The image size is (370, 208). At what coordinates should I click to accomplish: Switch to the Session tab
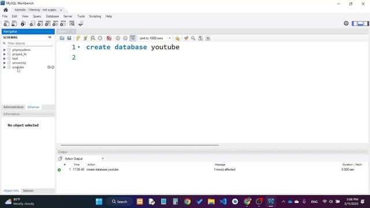coord(28,191)
